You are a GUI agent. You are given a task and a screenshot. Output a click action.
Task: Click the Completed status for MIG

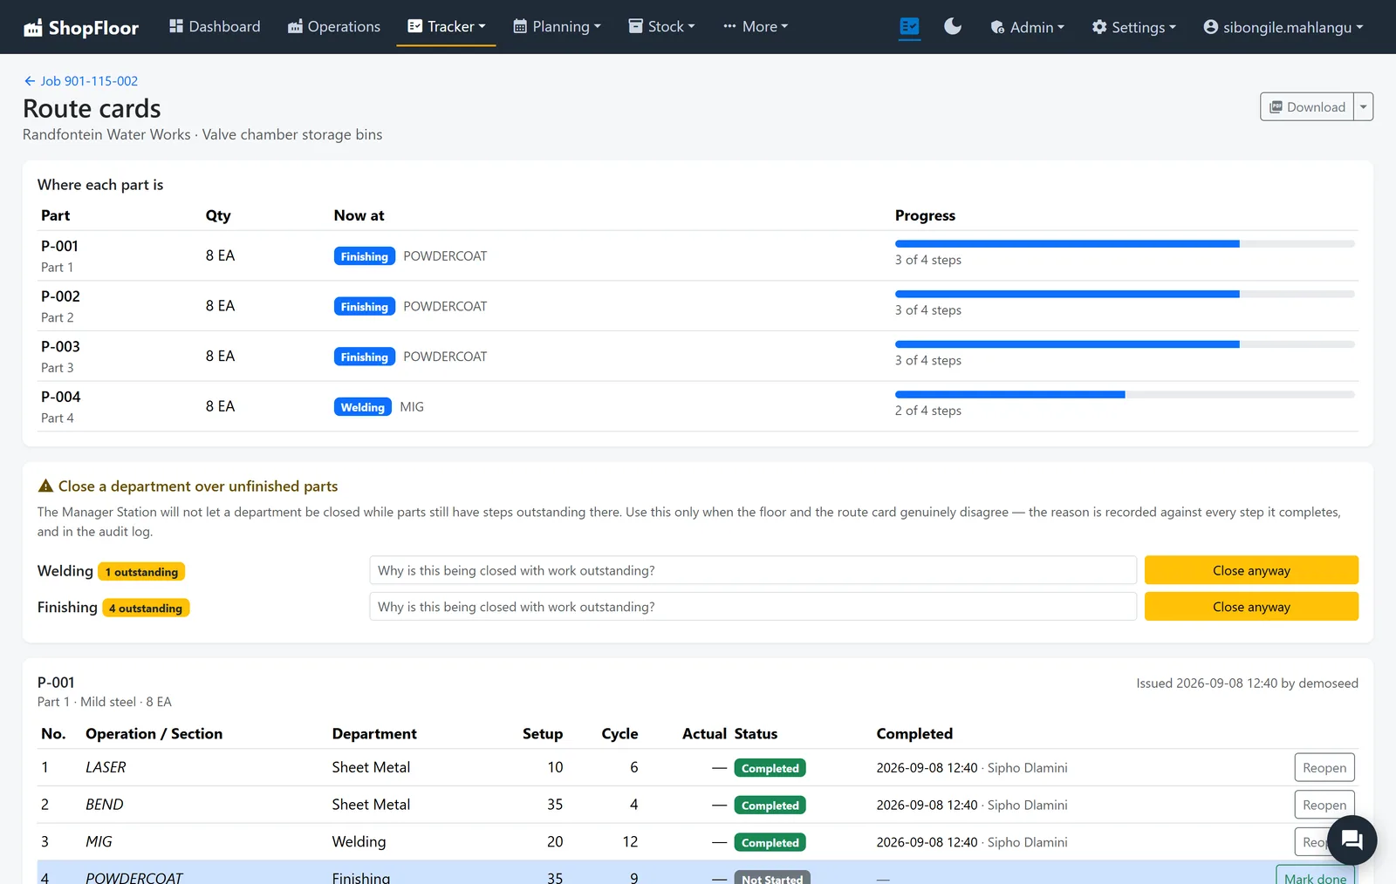(770, 843)
